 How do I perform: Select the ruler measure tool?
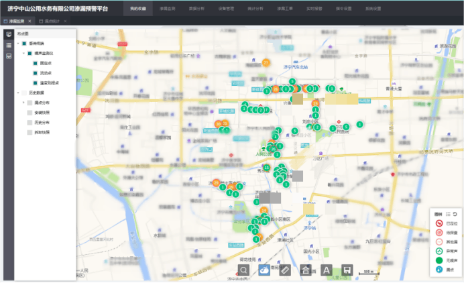285,270
